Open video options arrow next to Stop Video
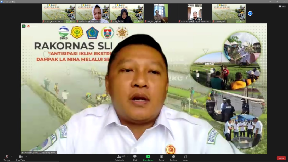This screenshot has width=288, height=162. [26, 157]
